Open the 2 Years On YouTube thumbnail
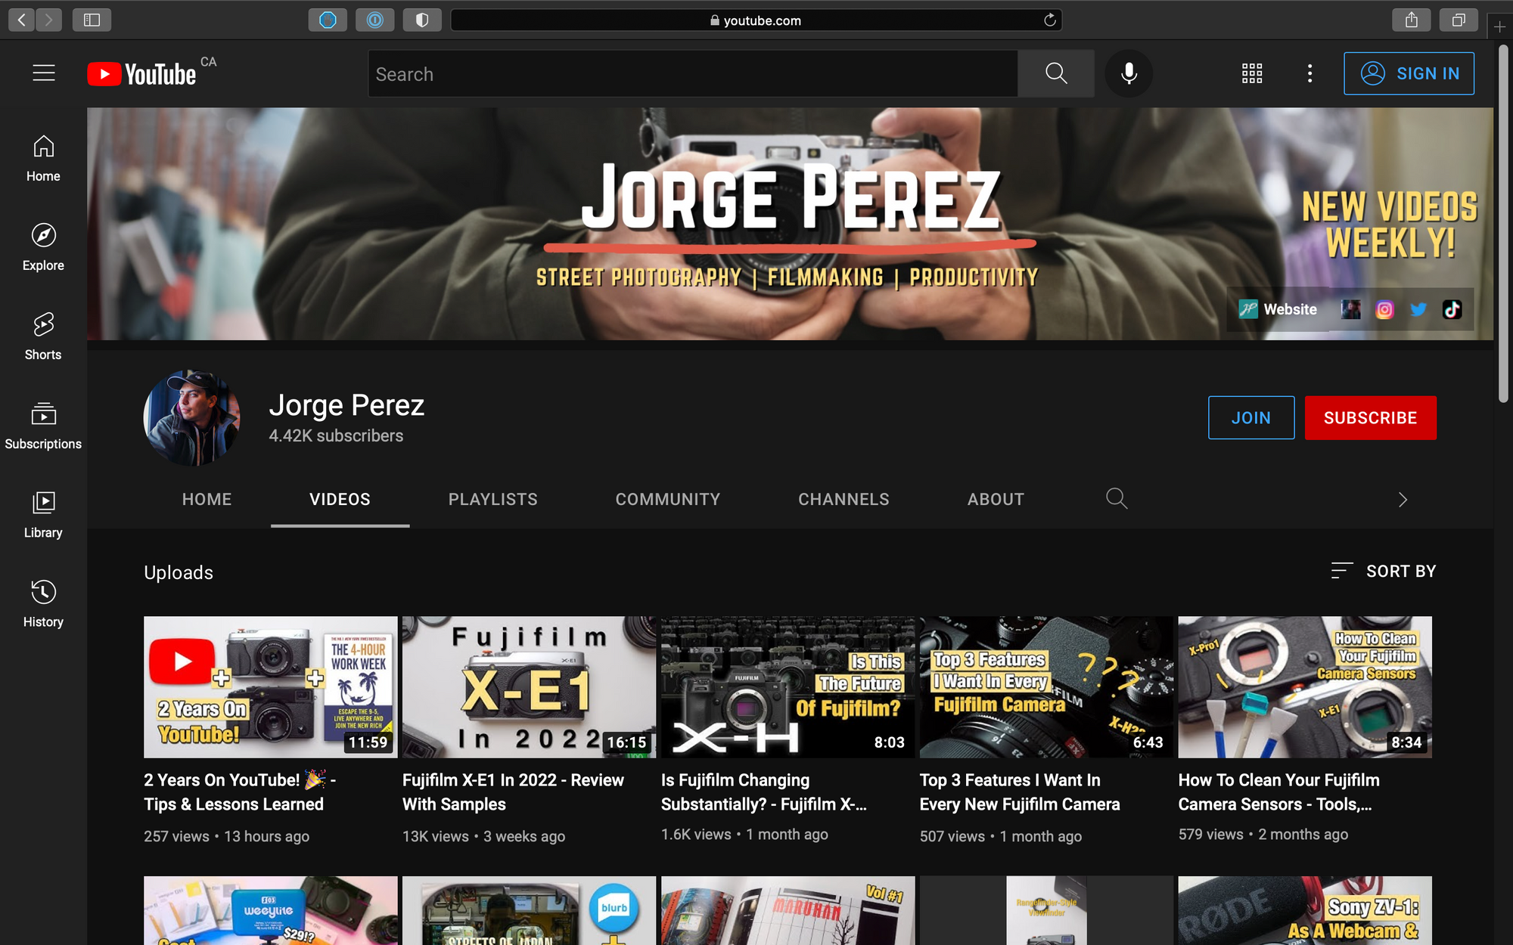Image resolution: width=1513 pixels, height=945 pixels. [270, 686]
